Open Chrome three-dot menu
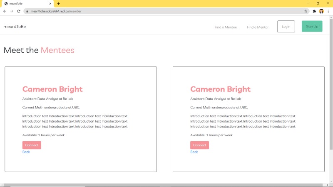Image resolution: width=333 pixels, height=187 pixels. (x=328, y=11)
